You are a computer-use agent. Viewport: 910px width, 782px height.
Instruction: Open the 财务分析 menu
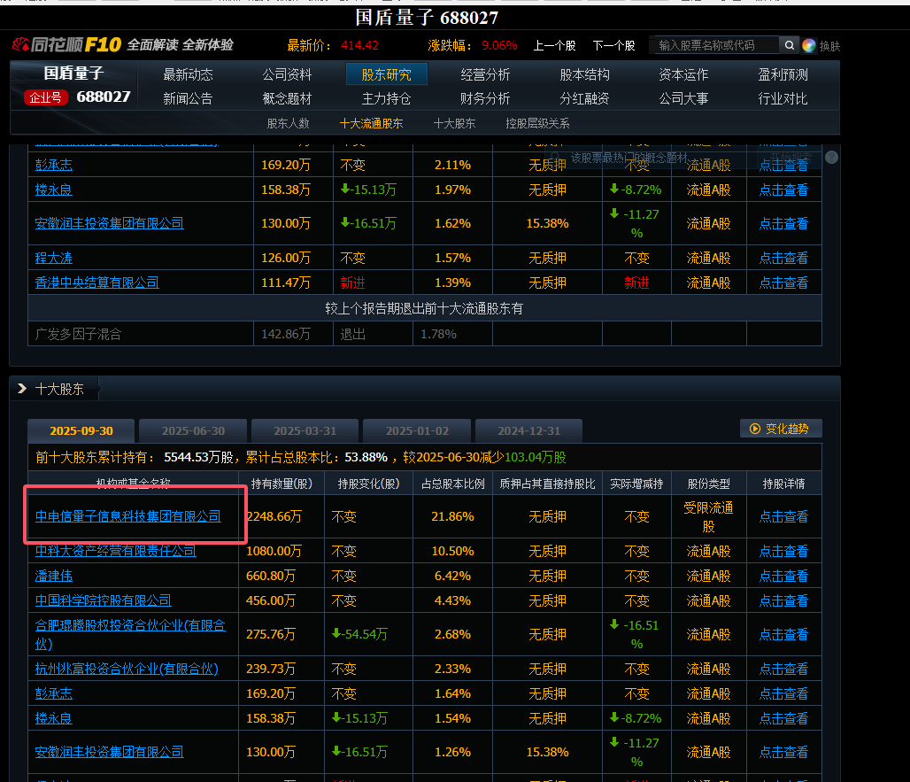[x=485, y=98]
